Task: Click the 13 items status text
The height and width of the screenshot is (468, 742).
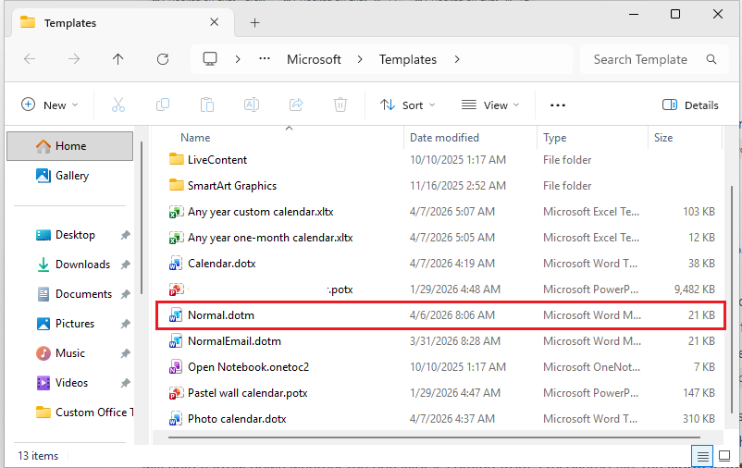Action: coord(38,456)
